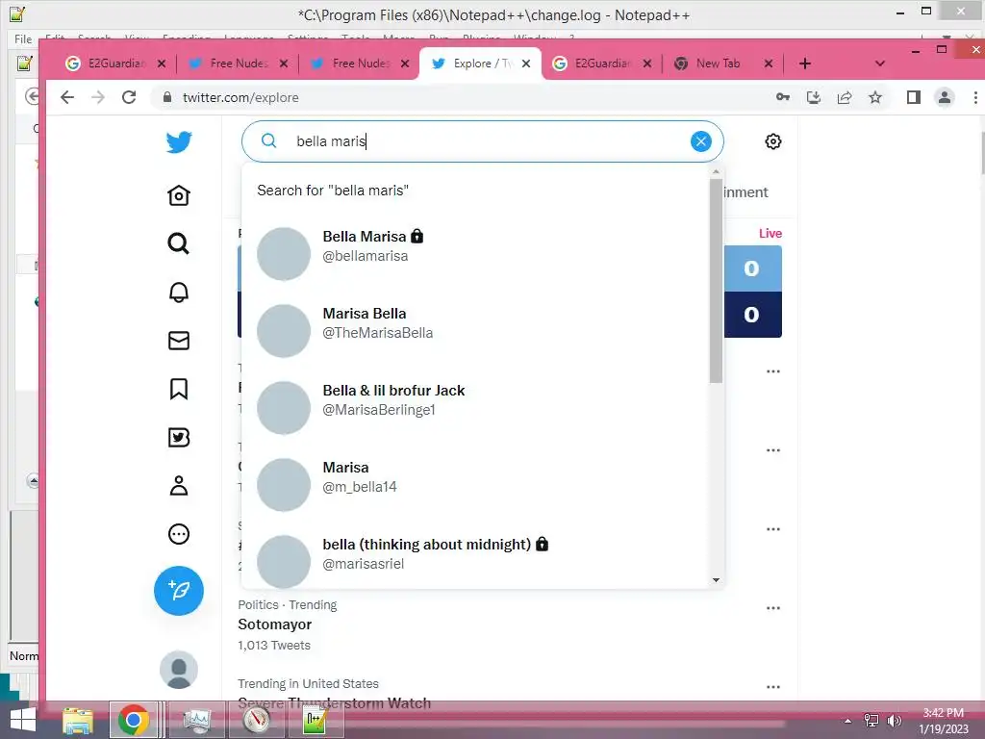Toggle Chrome side panel
This screenshot has width=985, height=739.
(914, 97)
